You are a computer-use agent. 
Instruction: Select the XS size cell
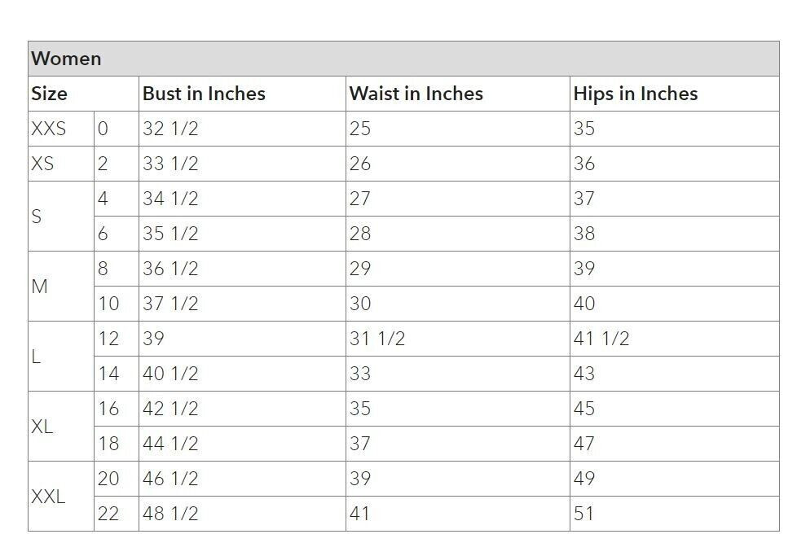61,164
